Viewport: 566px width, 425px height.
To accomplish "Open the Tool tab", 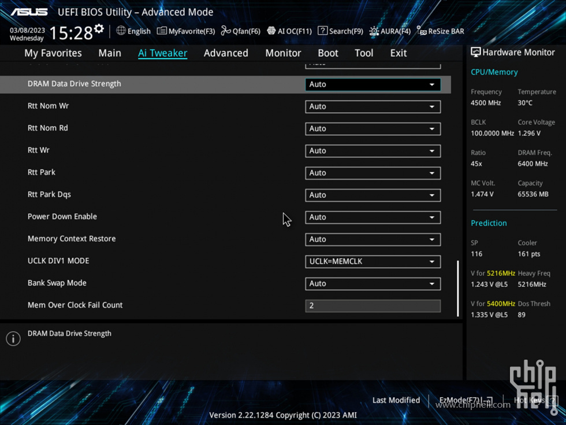I will click(x=364, y=53).
